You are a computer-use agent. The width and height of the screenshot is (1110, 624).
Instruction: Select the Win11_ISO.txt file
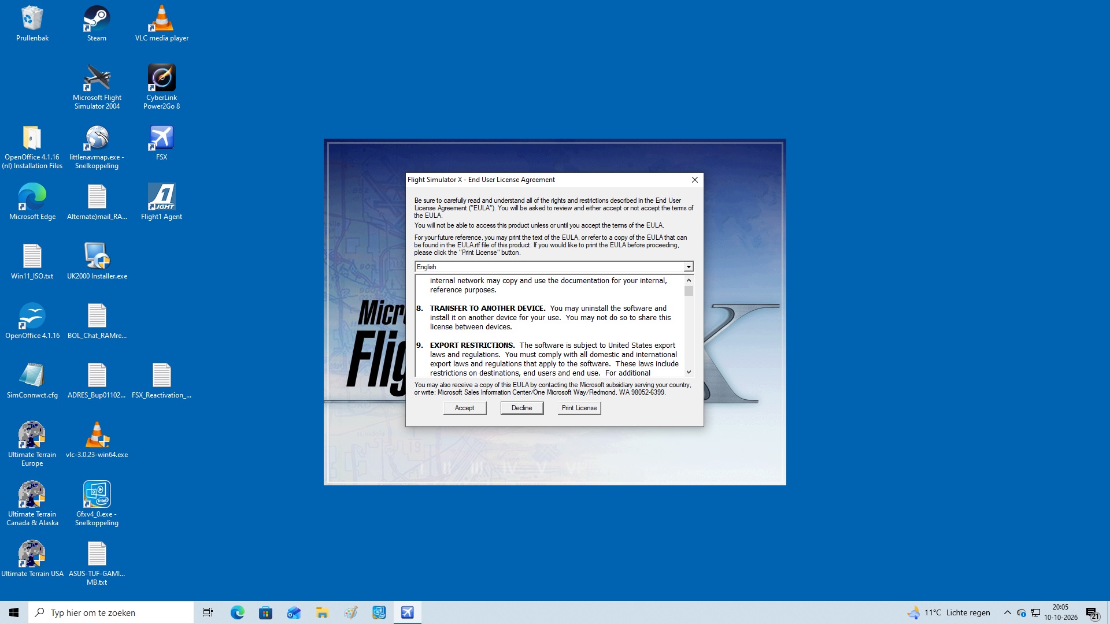pyautogui.click(x=32, y=262)
